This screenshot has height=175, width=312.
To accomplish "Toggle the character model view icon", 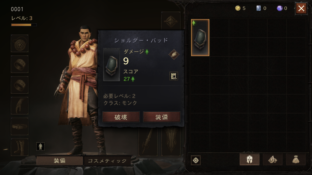I will (41, 146).
